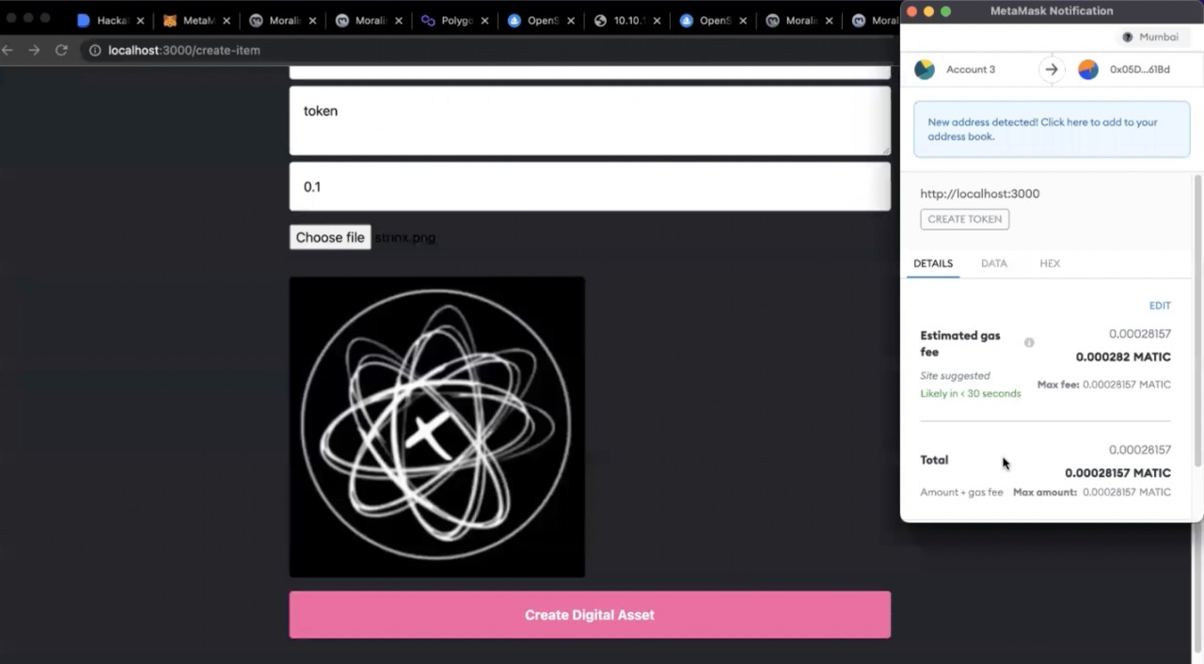Click EDIT to change the gas fee

pos(1160,306)
